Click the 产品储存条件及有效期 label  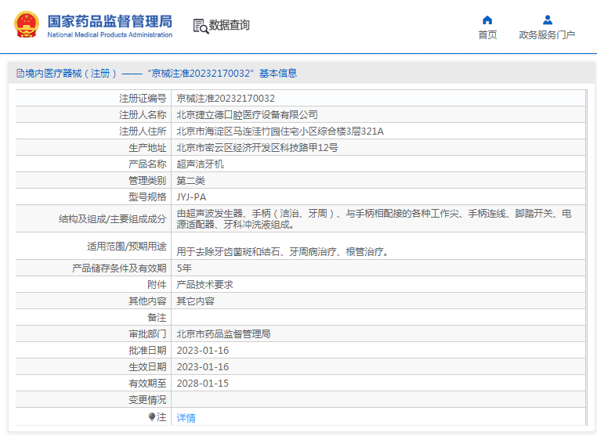119,268
